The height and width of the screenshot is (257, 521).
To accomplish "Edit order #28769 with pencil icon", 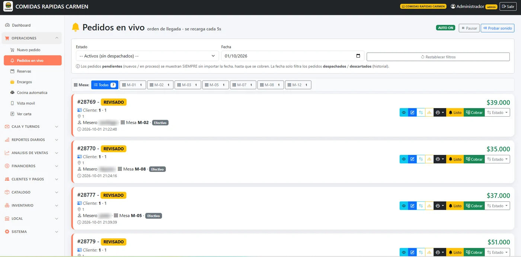I will pos(412,113).
